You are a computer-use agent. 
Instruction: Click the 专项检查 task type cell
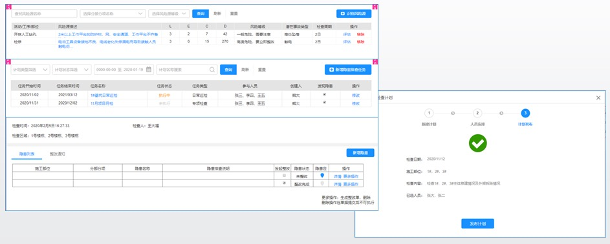[x=200, y=103]
